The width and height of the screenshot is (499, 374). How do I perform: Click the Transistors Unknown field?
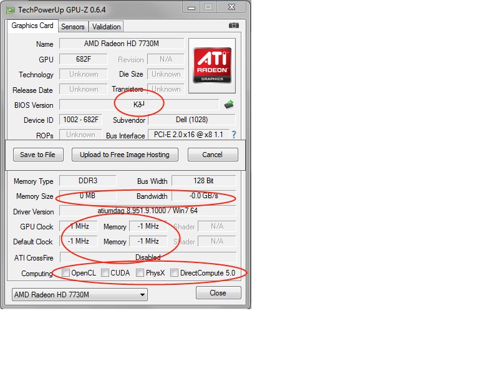[166, 89]
